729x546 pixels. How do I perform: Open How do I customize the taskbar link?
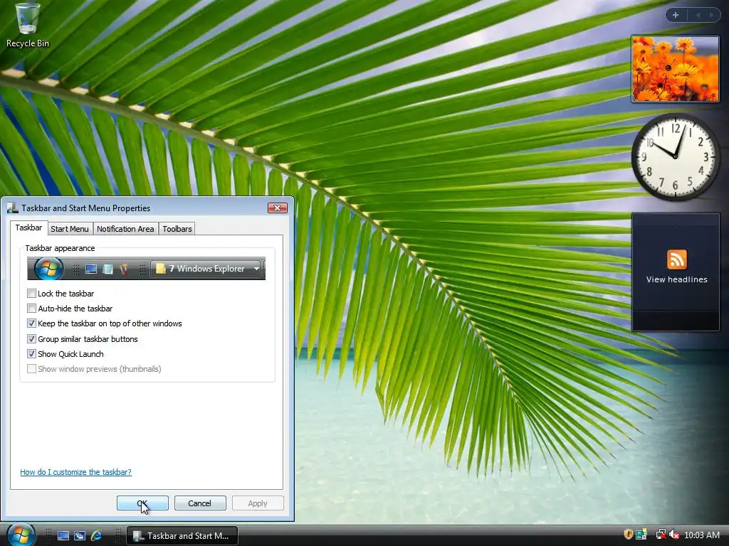pyautogui.click(x=75, y=472)
